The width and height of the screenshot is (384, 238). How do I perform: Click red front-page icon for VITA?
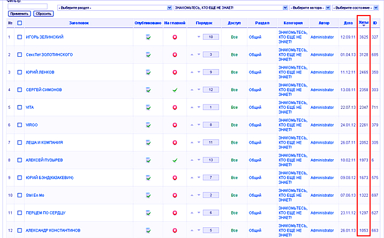coord(175,107)
